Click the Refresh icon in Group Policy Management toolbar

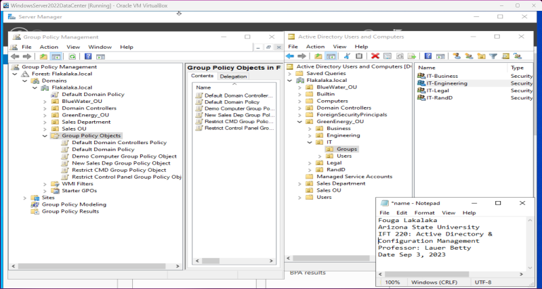pyautogui.click(x=72, y=57)
